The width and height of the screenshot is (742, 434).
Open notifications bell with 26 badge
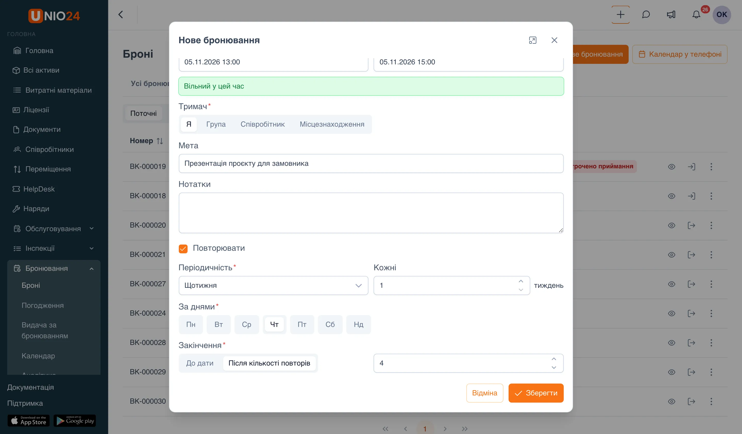tap(696, 14)
